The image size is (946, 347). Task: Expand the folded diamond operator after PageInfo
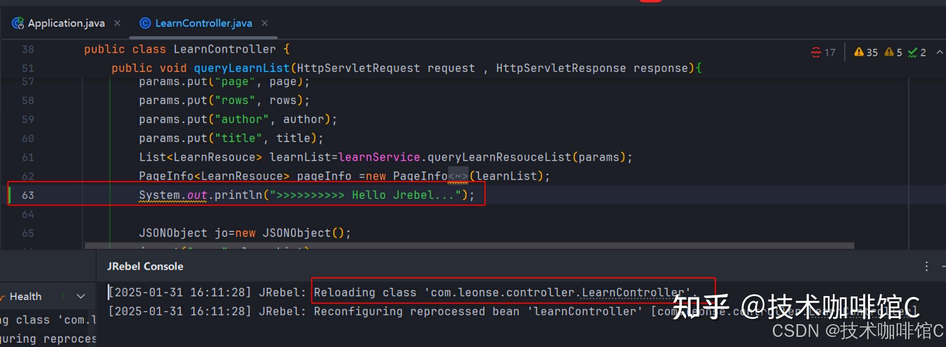[x=458, y=176]
